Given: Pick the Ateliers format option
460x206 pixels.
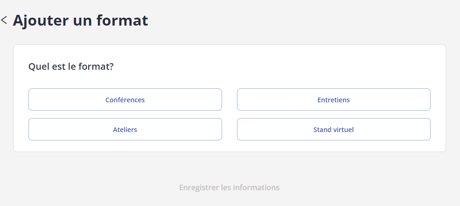Looking at the screenshot, I should pyautogui.click(x=125, y=129).
